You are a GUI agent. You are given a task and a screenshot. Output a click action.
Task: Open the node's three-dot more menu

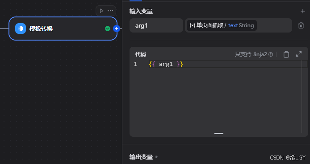pos(110,11)
